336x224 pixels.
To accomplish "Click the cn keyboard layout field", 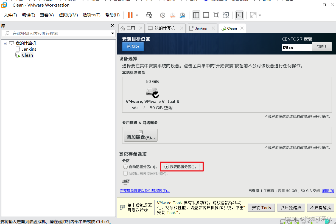I will tap(297, 48).
